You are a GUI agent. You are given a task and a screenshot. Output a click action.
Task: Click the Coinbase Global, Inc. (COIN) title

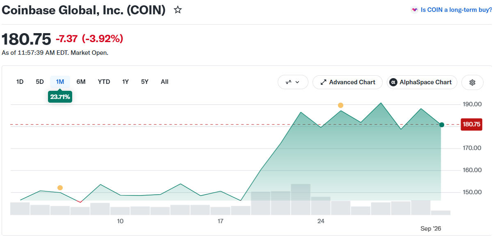point(84,10)
